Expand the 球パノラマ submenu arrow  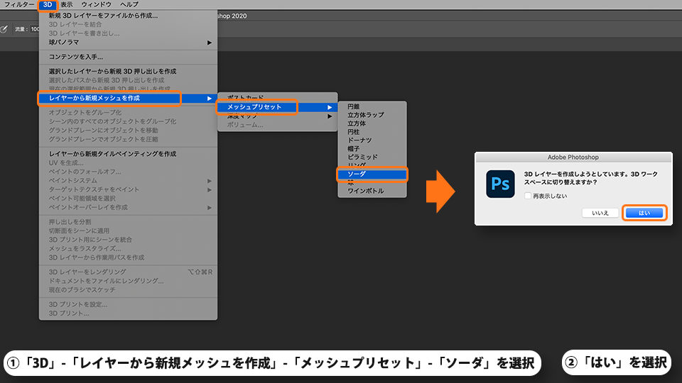point(209,43)
